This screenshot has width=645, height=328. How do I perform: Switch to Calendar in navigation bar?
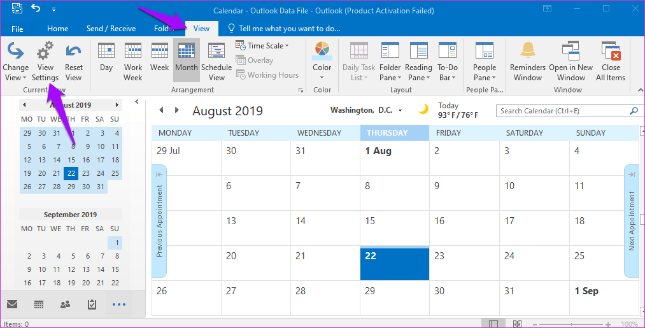coord(39,304)
